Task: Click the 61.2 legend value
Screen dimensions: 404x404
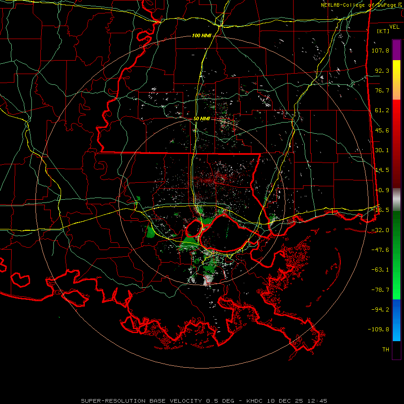Action: [x=382, y=110]
